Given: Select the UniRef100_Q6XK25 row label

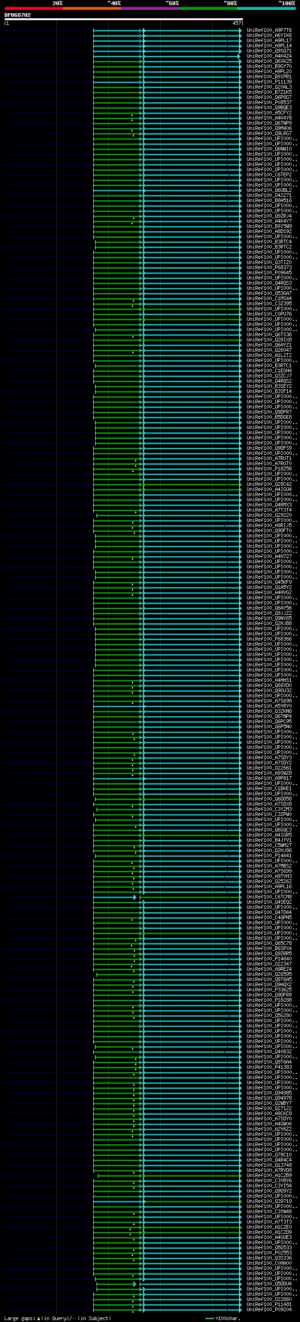Looking at the screenshot, I should click(x=269, y=61).
